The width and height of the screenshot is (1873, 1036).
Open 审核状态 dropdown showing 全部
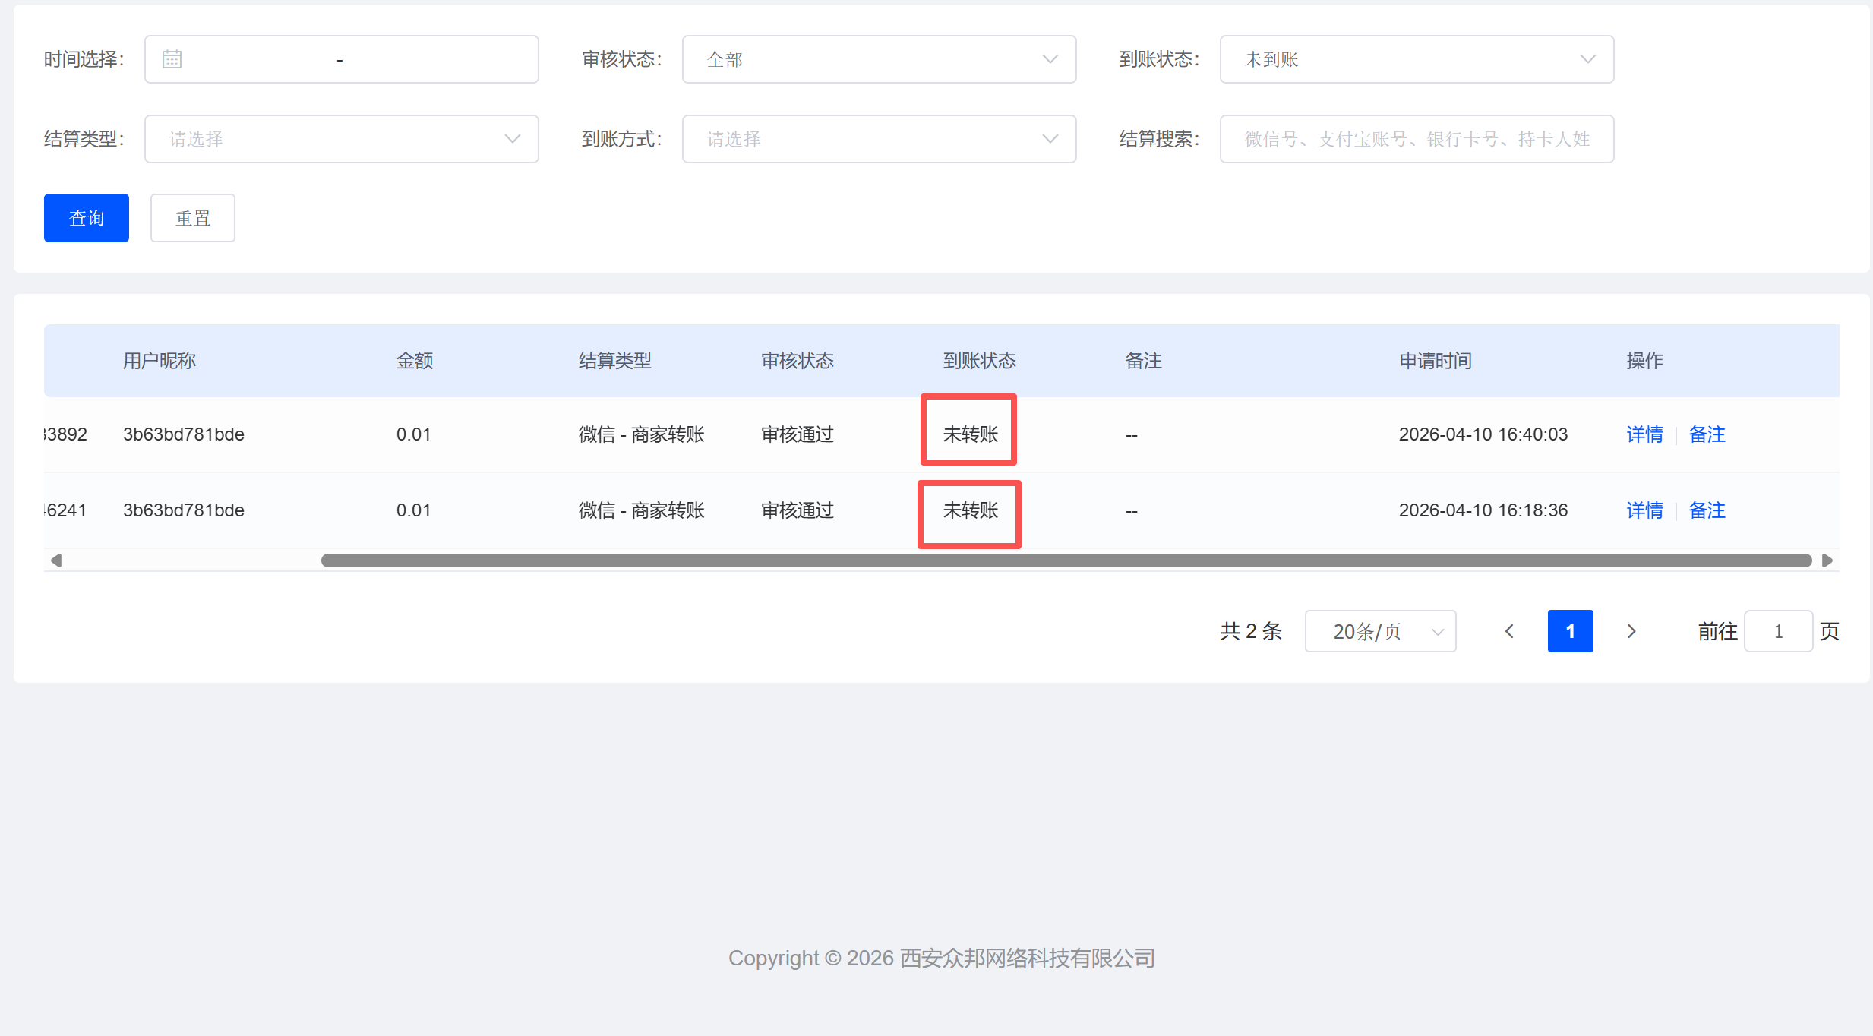879,59
